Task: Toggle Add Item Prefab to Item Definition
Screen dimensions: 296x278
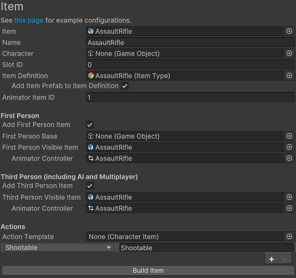Action: coord(125,86)
